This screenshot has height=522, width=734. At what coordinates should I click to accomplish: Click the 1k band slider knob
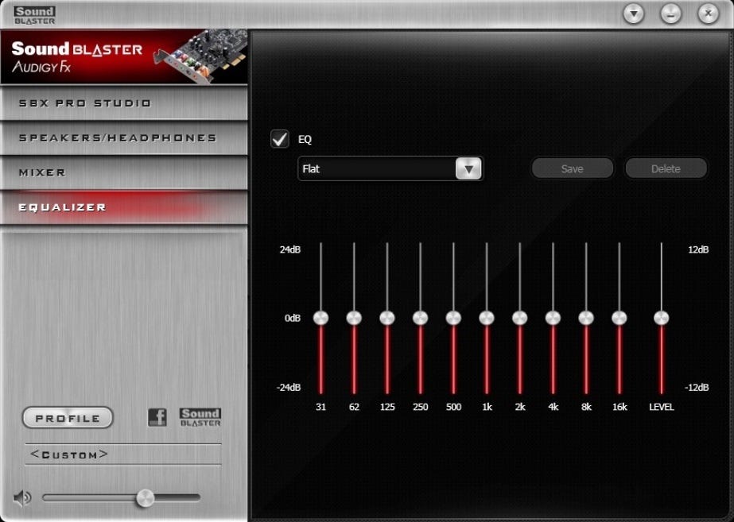click(487, 318)
